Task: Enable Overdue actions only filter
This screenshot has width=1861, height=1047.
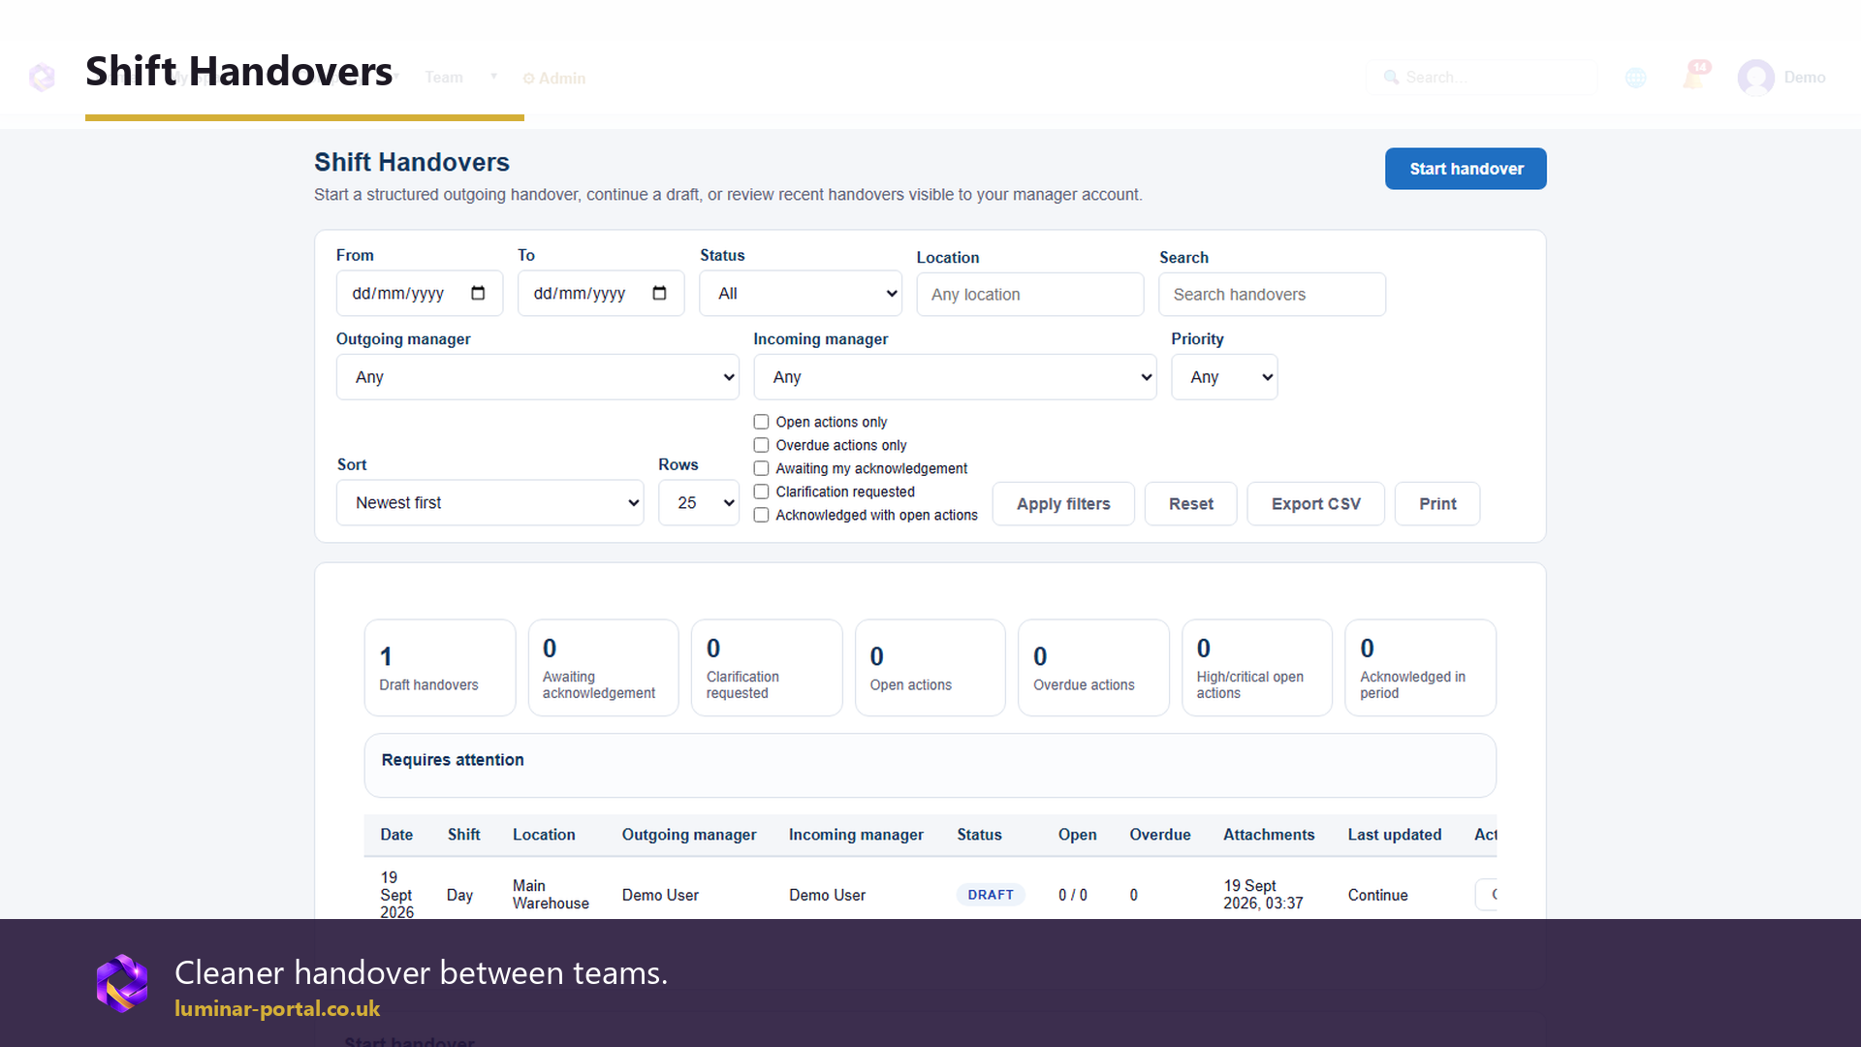Action: [762, 445]
